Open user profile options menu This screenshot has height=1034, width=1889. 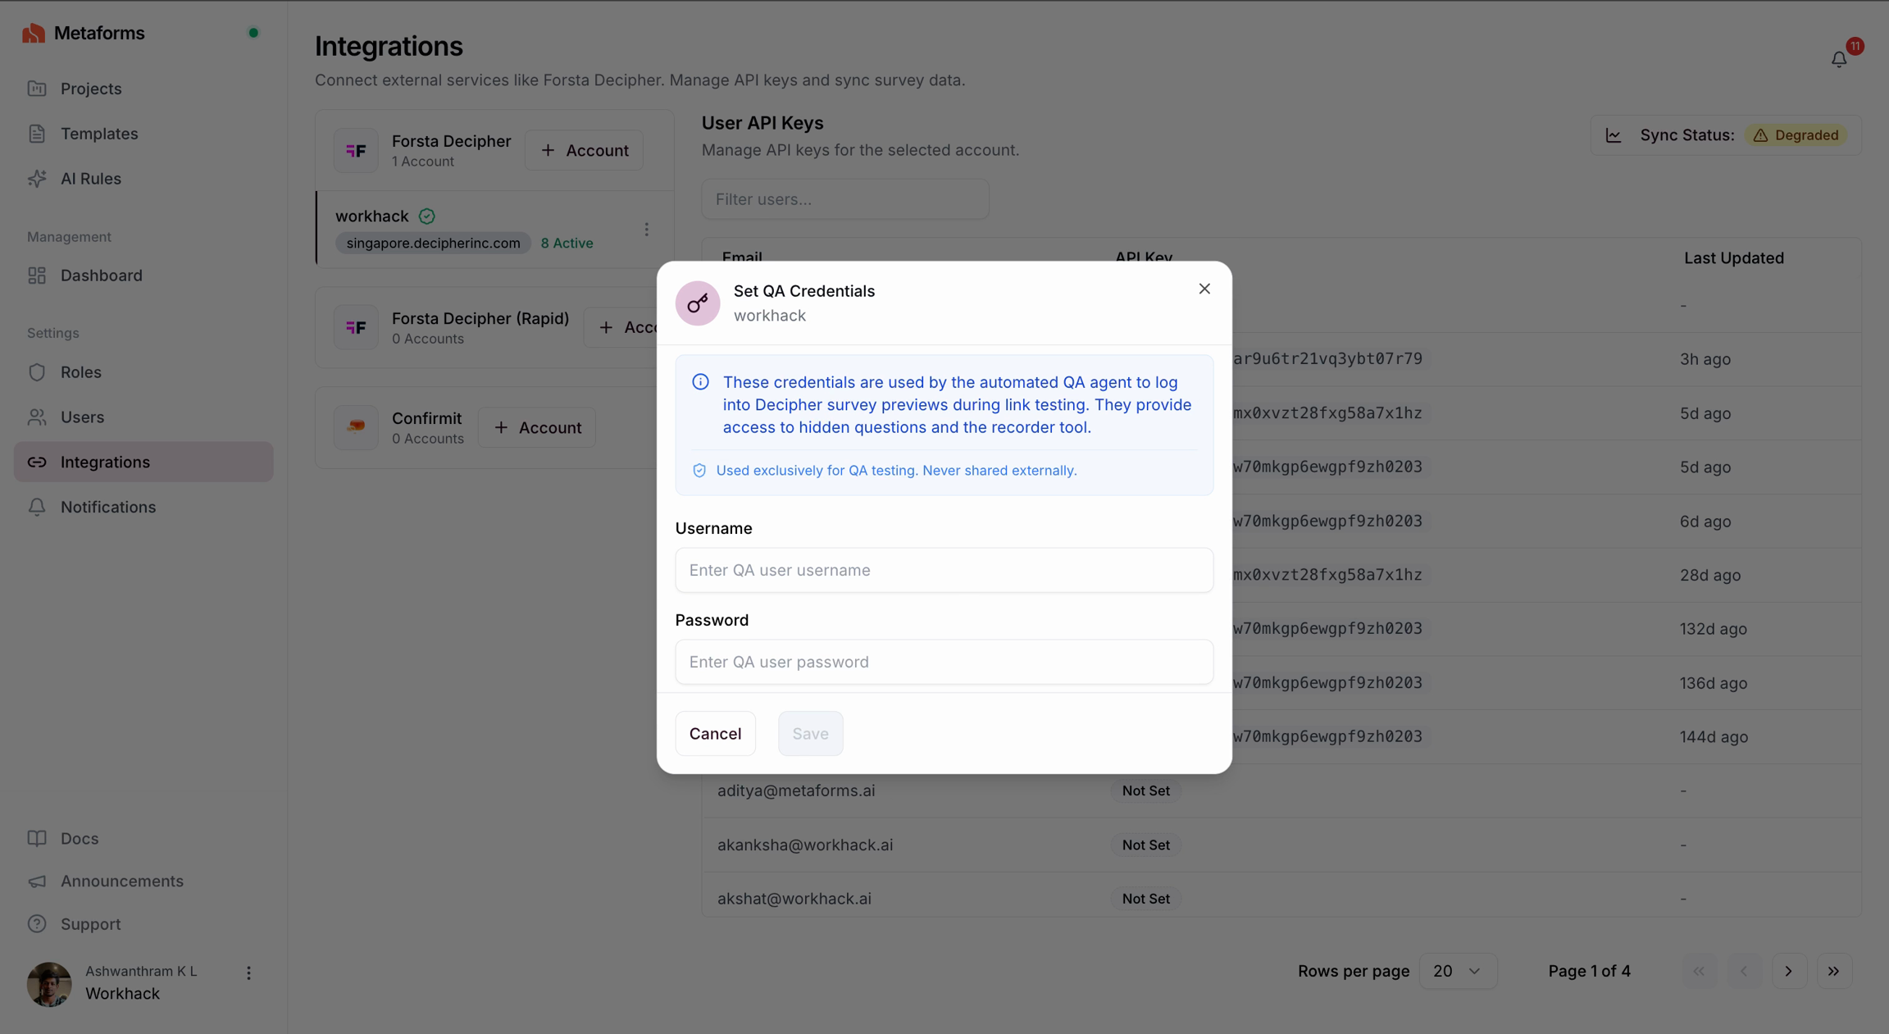point(248,973)
